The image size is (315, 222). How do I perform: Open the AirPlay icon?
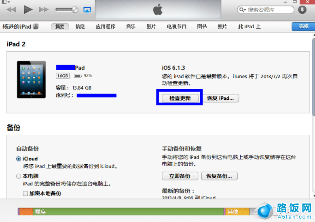[87, 10]
